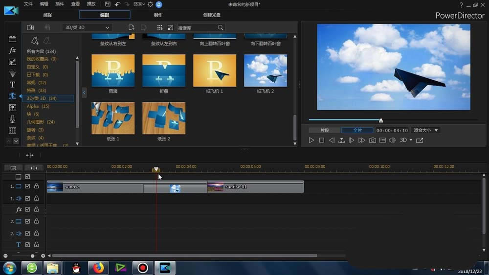The height and width of the screenshot is (275, 489).
Task: Uncheck the video track 1 enable checkbox
Action: coord(28,186)
